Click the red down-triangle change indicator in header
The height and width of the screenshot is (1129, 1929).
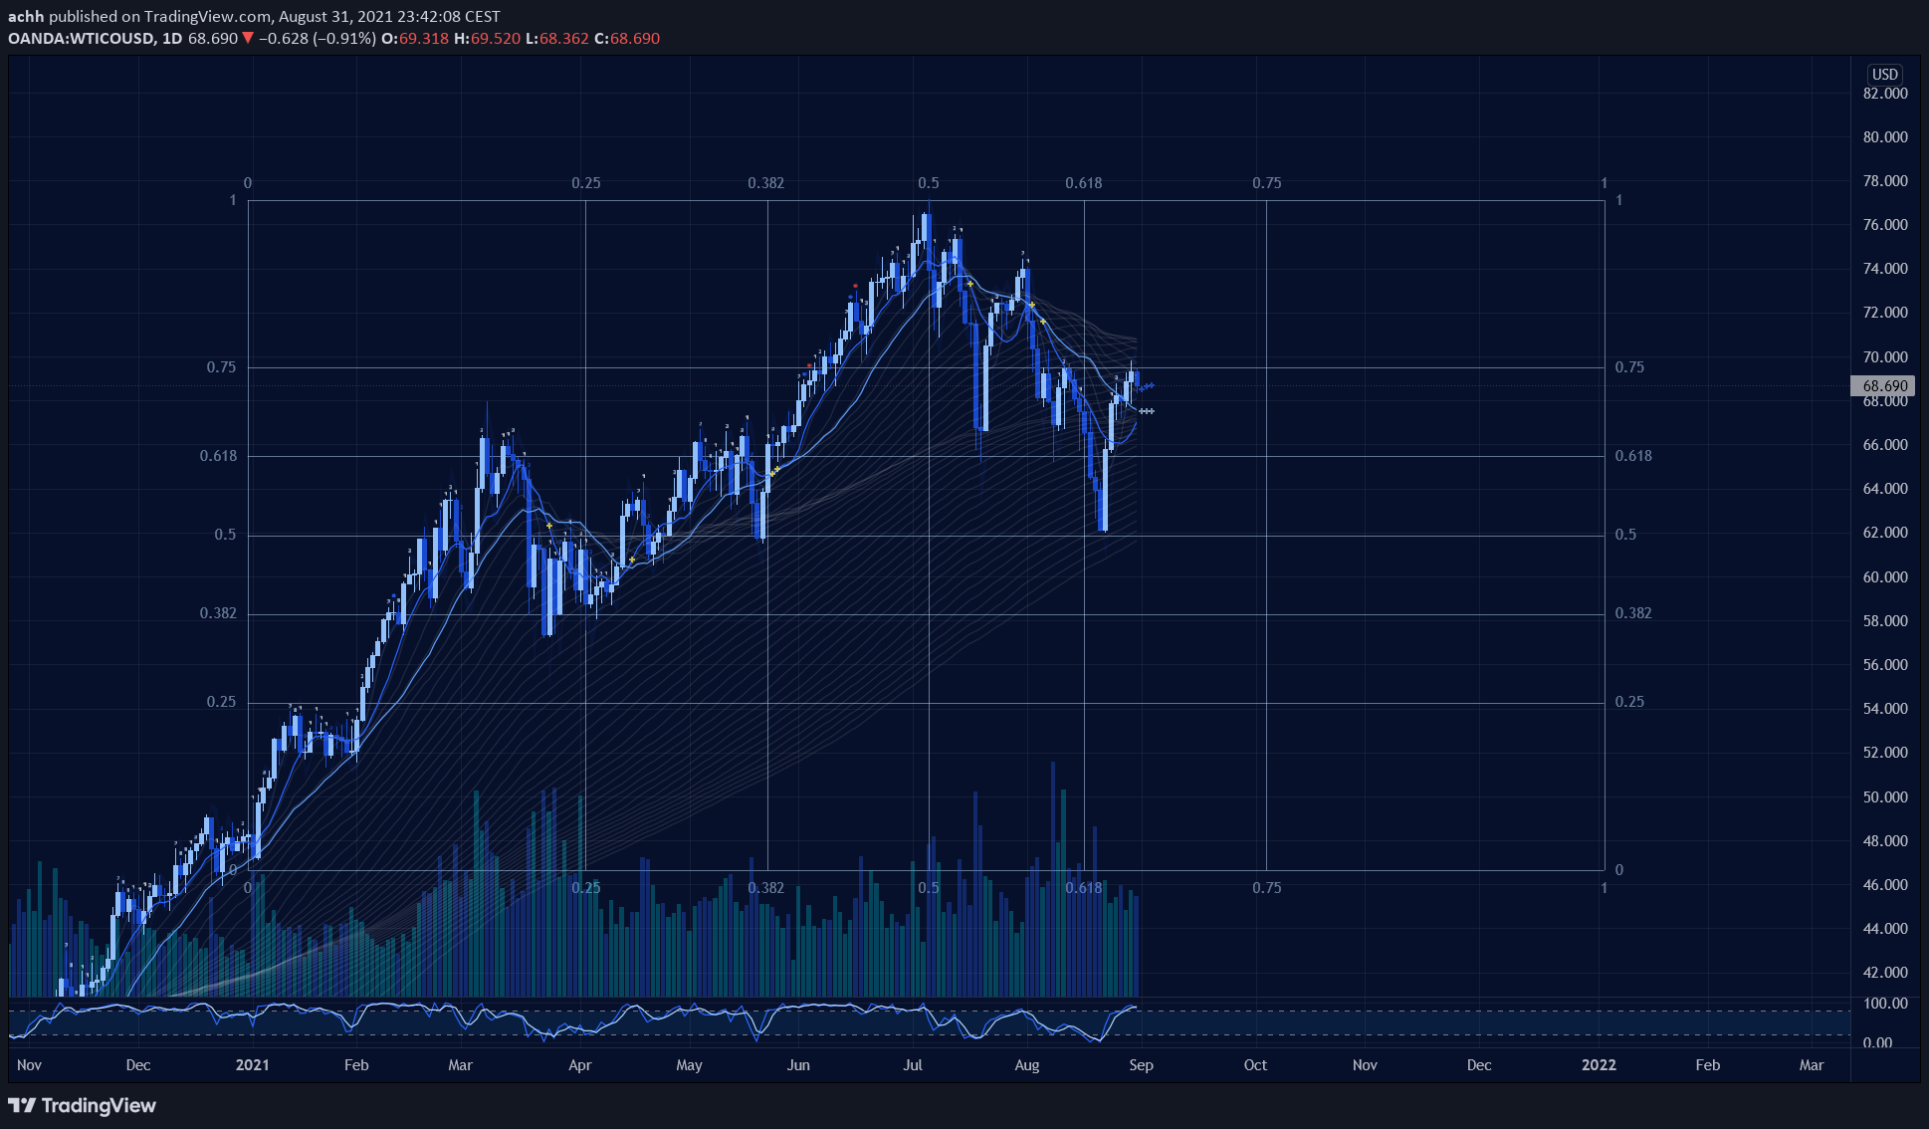tap(248, 38)
